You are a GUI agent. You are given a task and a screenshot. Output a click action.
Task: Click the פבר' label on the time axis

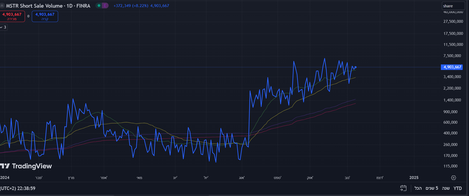pos(39,178)
